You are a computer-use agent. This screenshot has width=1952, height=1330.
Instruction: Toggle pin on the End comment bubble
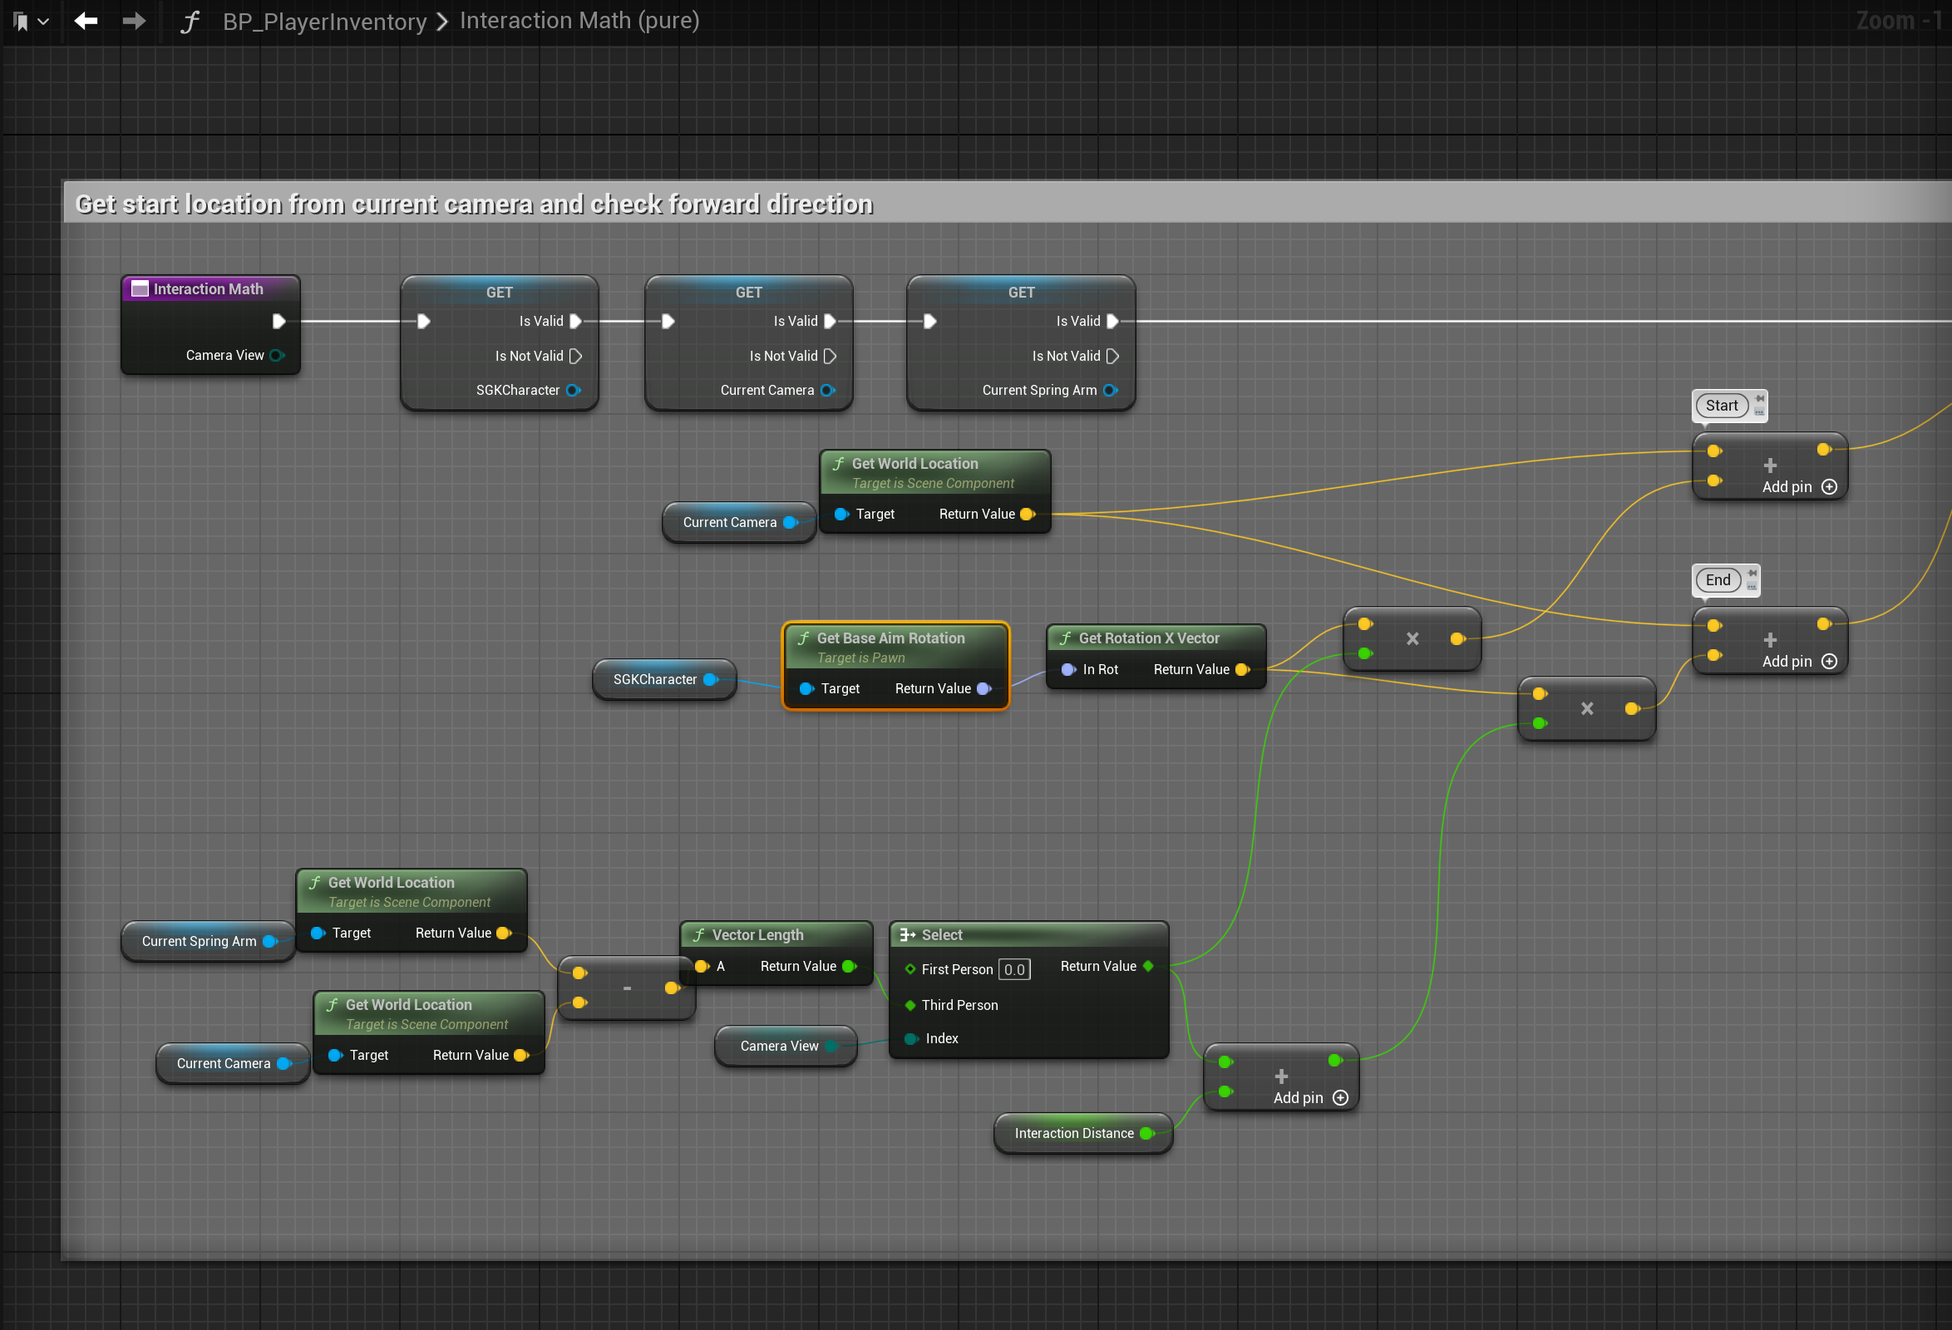tap(1752, 574)
